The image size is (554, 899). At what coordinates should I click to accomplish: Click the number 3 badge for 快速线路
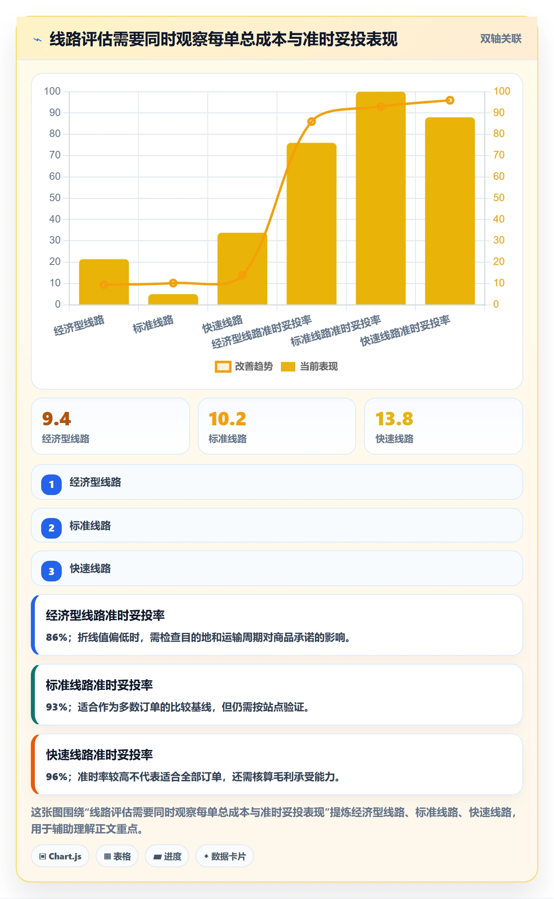[x=51, y=571]
